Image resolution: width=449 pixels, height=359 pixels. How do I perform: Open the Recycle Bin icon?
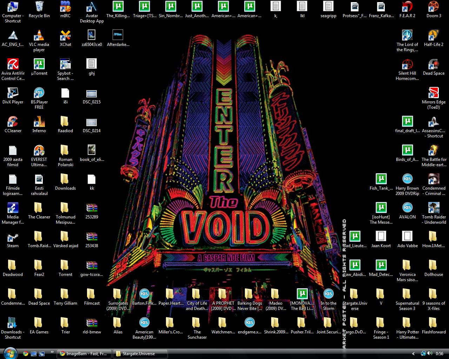click(39, 10)
